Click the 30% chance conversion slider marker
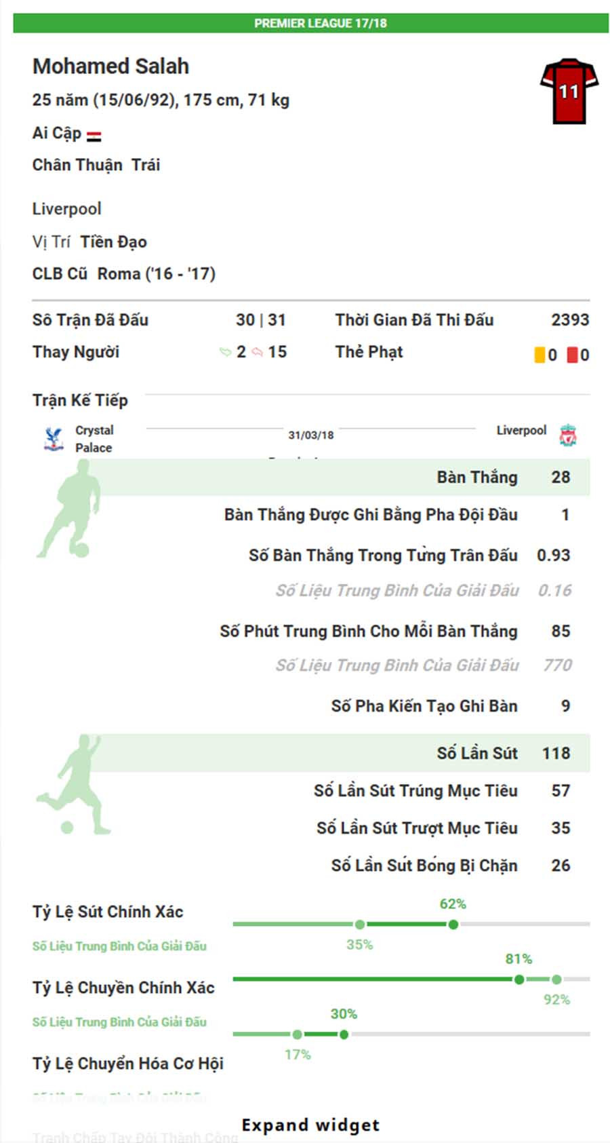610x1143 pixels. pyautogui.click(x=344, y=1034)
